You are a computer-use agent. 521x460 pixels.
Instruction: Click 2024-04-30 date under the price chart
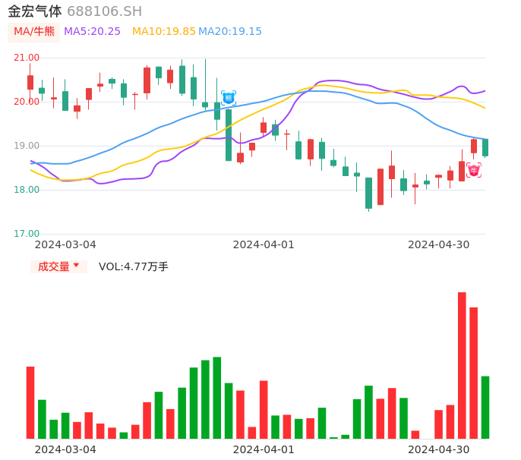[439, 244]
